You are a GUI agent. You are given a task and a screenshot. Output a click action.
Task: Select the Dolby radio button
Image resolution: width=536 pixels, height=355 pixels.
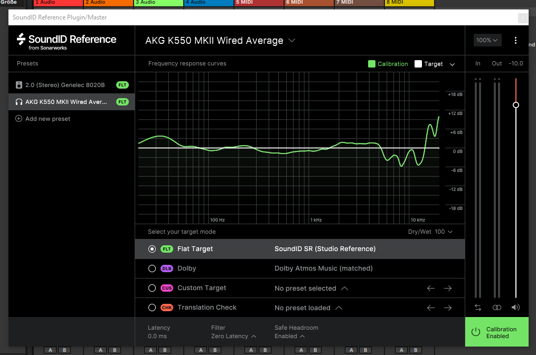[152, 268]
